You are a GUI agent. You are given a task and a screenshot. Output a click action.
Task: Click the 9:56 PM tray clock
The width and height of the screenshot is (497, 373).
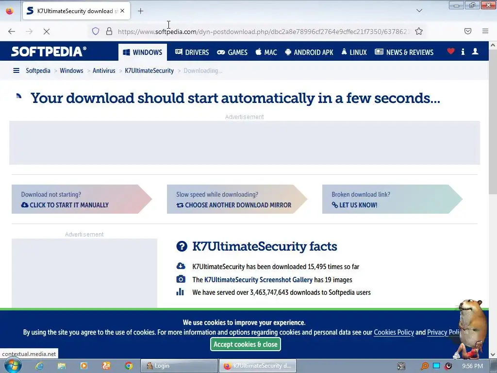click(473, 366)
